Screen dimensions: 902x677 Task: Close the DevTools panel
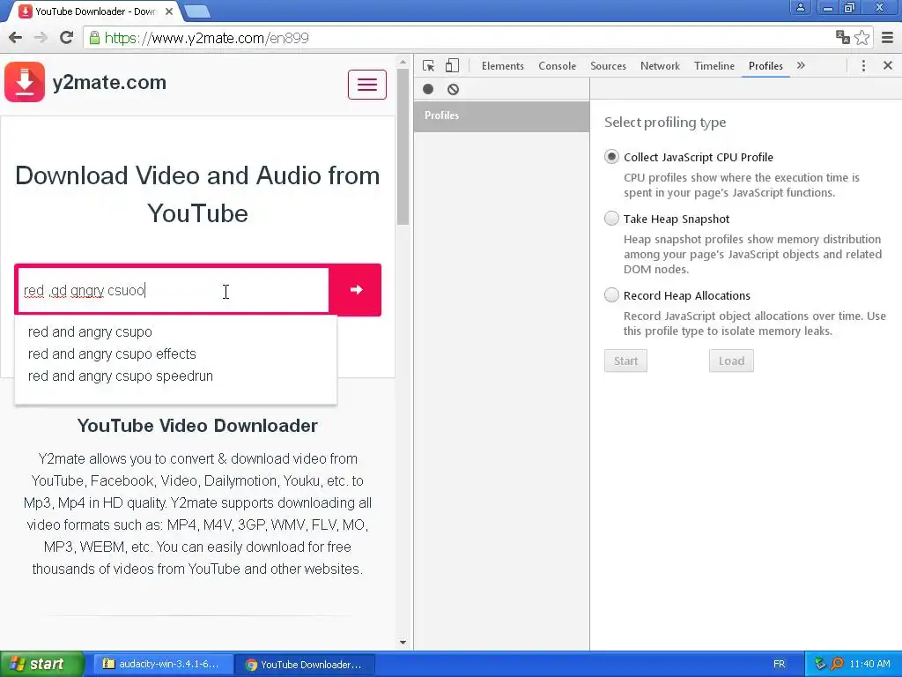click(888, 65)
